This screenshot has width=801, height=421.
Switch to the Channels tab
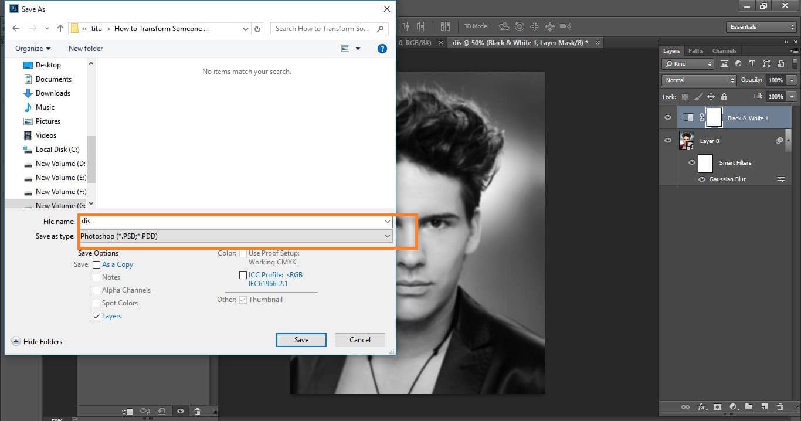click(x=724, y=50)
